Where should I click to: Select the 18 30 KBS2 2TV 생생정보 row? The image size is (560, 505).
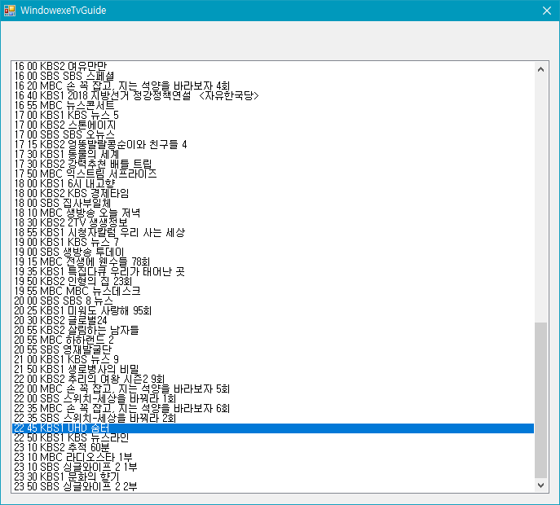click(273, 222)
